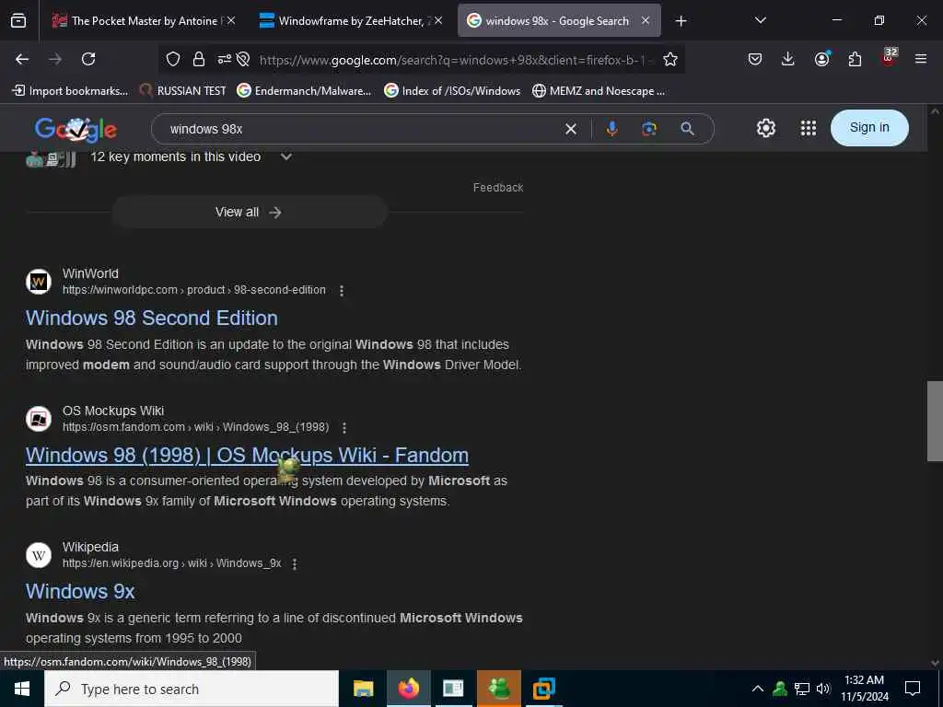The height and width of the screenshot is (707, 943).
Task: Start voice search microphone
Action: click(611, 129)
